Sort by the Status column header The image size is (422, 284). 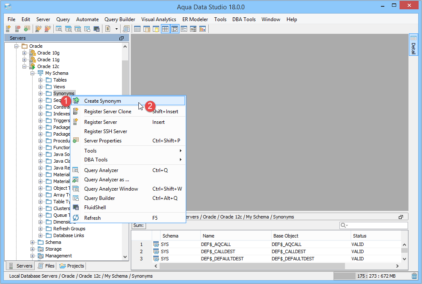(x=376, y=236)
